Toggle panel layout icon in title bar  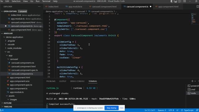point(175,1)
